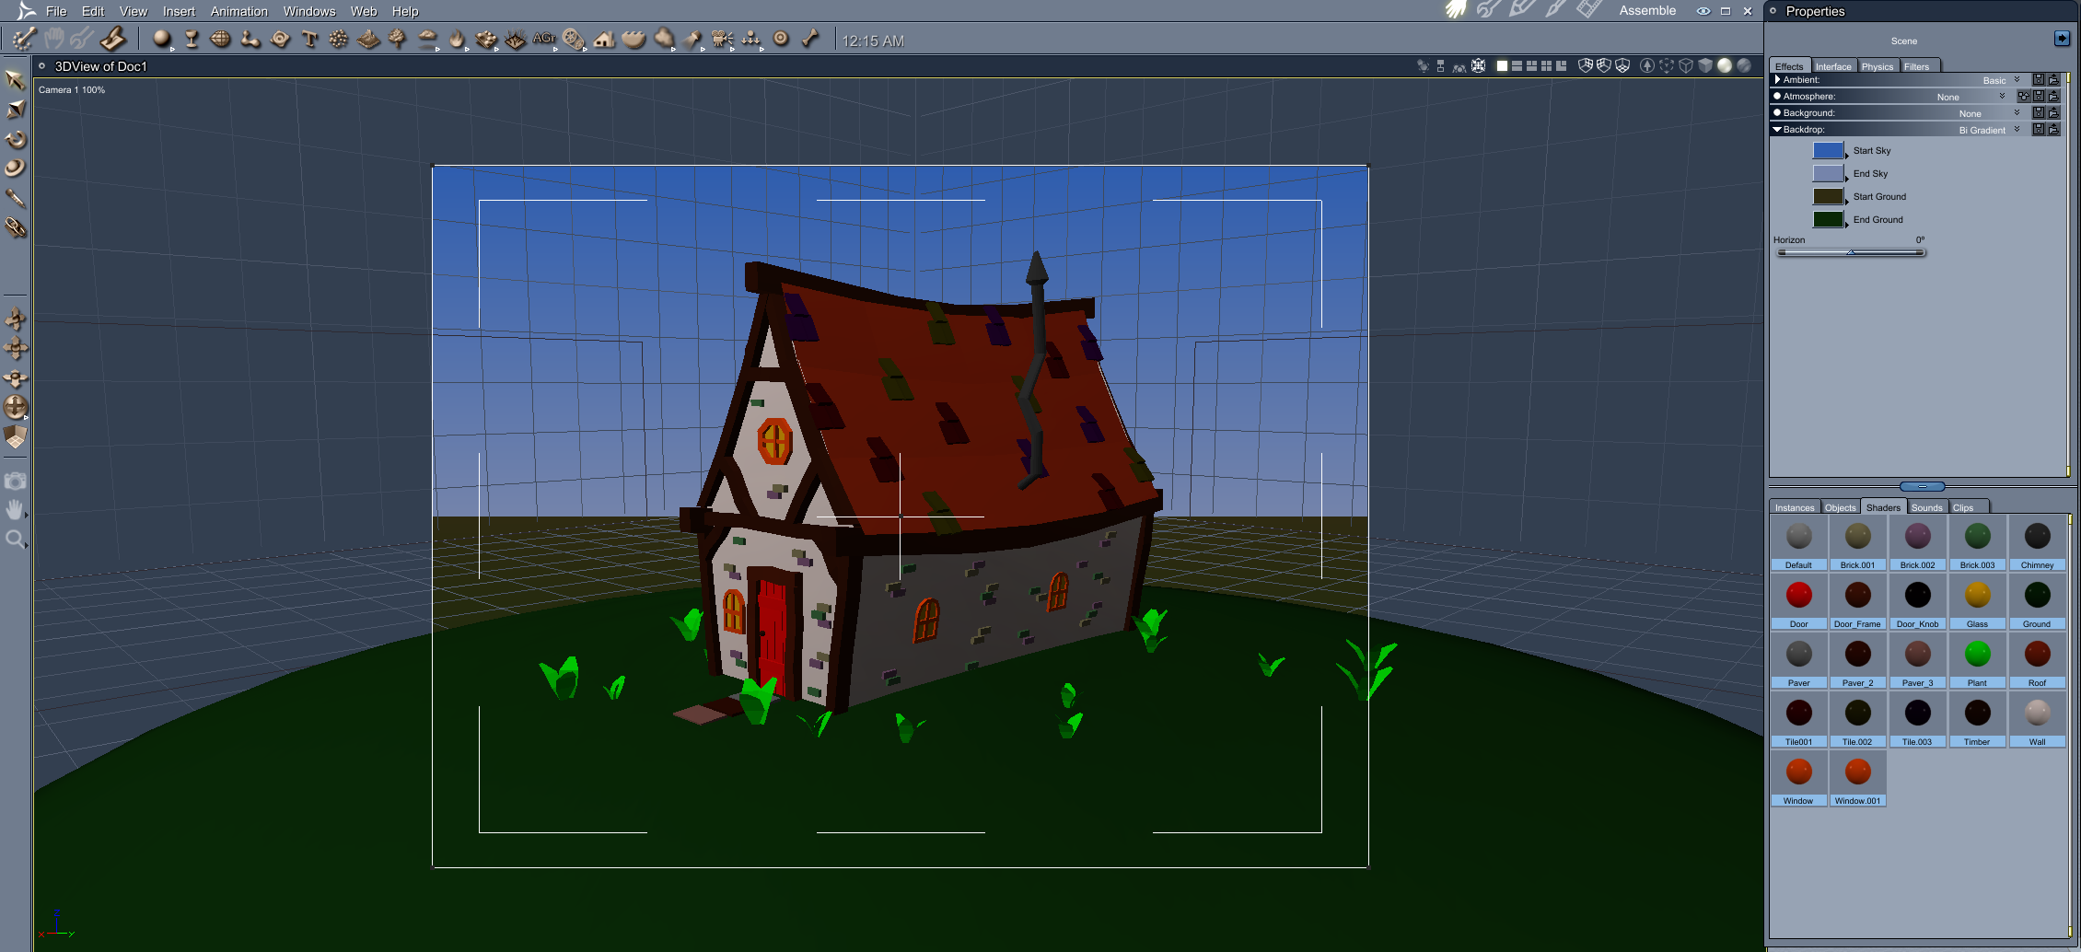The image size is (2081, 952).
Task: Insert a Text object with the T icon
Action: coord(310,39)
